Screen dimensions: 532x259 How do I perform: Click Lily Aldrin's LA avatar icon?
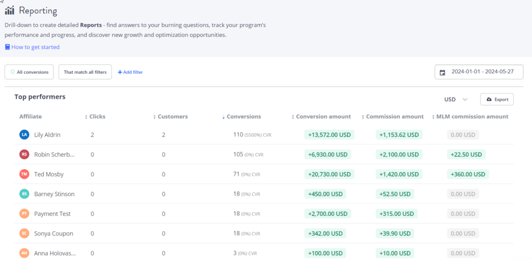pyautogui.click(x=24, y=135)
